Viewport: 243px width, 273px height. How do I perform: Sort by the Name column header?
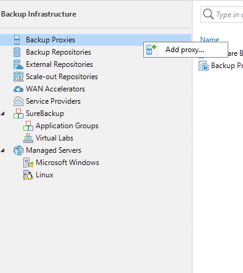click(x=210, y=39)
